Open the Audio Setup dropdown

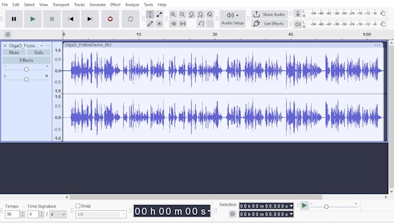232,19
